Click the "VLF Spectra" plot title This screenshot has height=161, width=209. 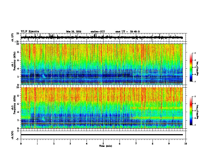pos(30,32)
